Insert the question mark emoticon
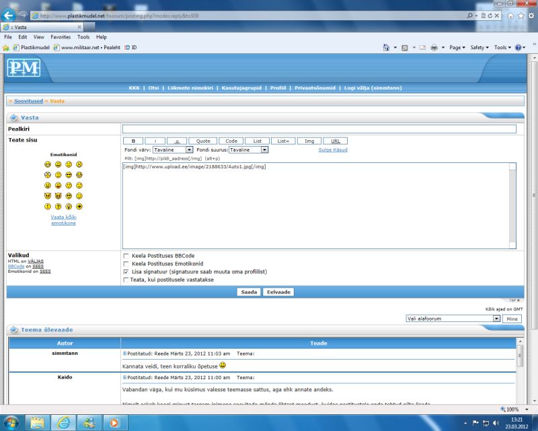This screenshot has height=431, width=538. point(58,206)
